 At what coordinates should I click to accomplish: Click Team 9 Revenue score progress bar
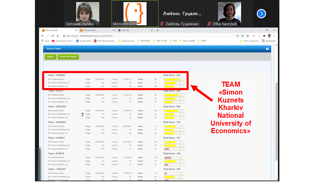pos(174,80)
